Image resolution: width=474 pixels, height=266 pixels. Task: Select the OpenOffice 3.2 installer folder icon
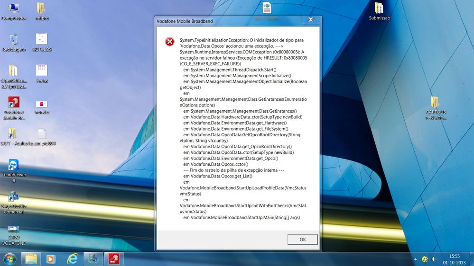[14, 71]
